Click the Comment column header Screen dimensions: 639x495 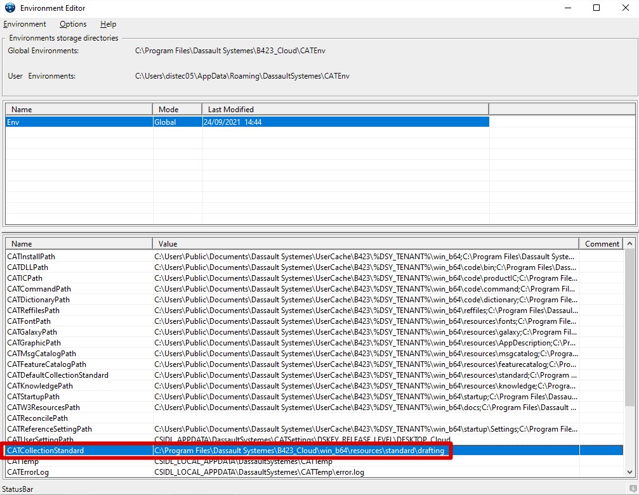(x=602, y=243)
